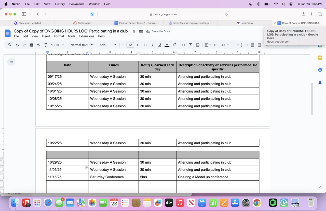Click the undo button

17,45
